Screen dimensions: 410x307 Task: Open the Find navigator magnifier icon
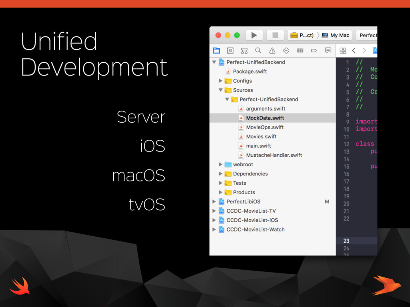point(258,50)
